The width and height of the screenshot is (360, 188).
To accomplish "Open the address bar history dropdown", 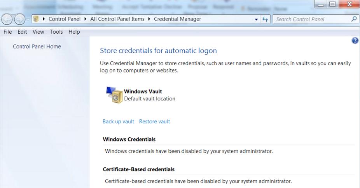I will click(x=256, y=19).
